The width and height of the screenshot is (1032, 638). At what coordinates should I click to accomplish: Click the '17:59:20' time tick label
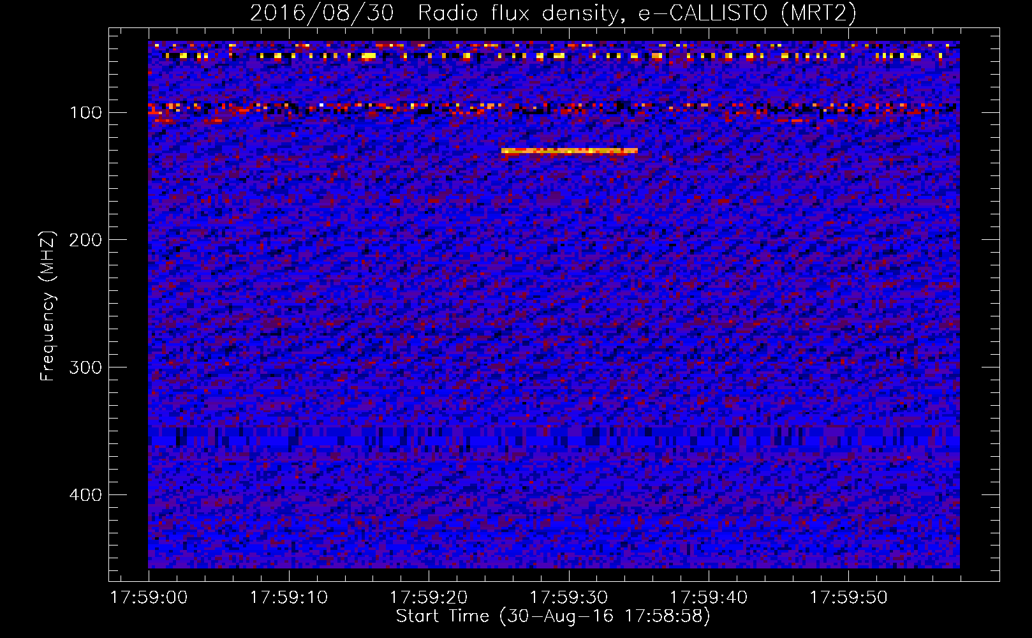429,598
